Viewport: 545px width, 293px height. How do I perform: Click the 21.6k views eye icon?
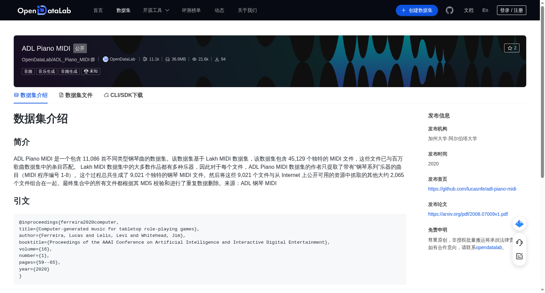coord(194,59)
